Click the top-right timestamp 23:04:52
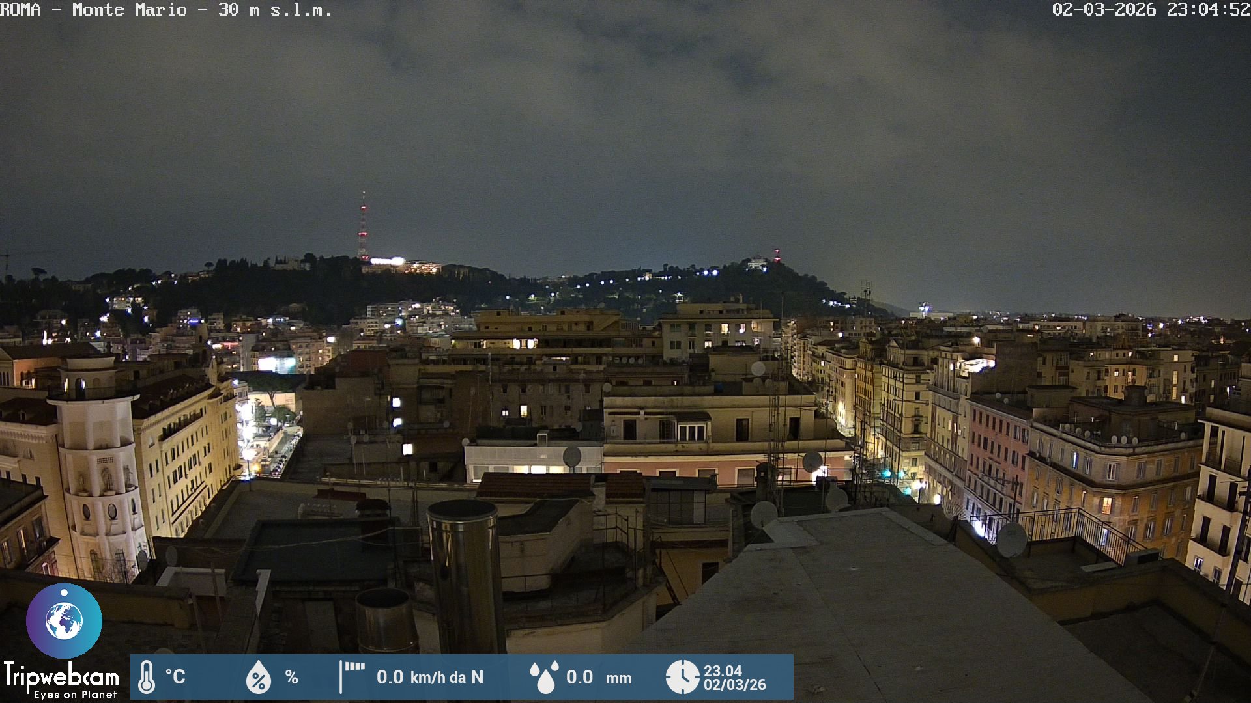Screen dimensions: 1251x703 tap(1207, 10)
